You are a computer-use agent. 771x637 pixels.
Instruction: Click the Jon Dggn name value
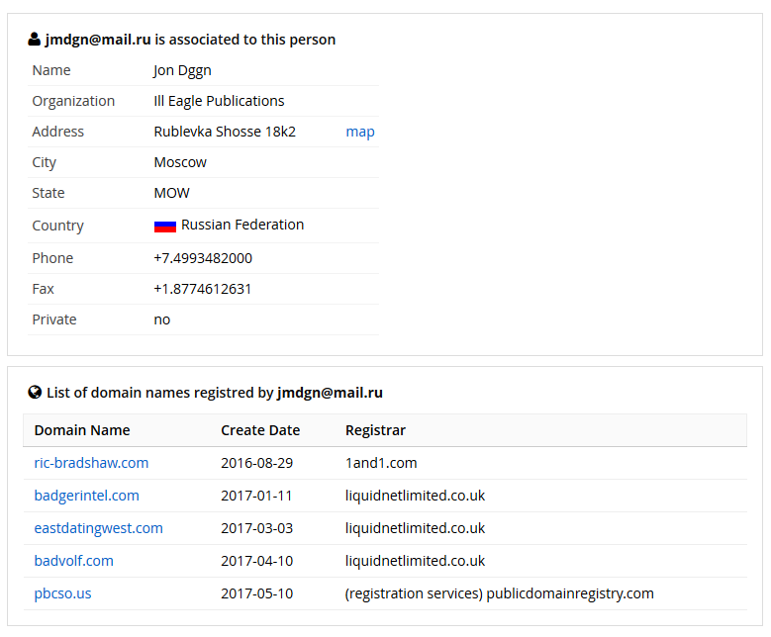[x=182, y=71]
